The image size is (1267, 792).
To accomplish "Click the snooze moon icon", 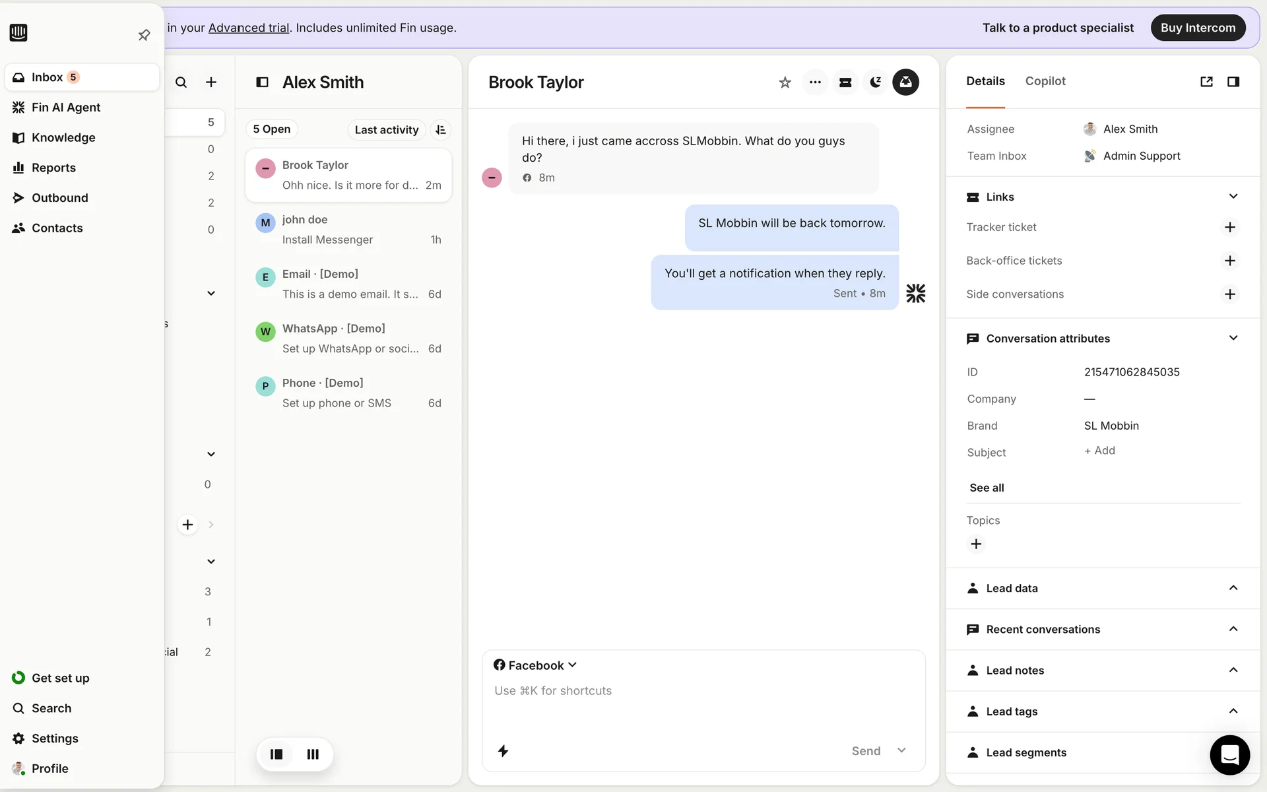I will tap(875, 82).
